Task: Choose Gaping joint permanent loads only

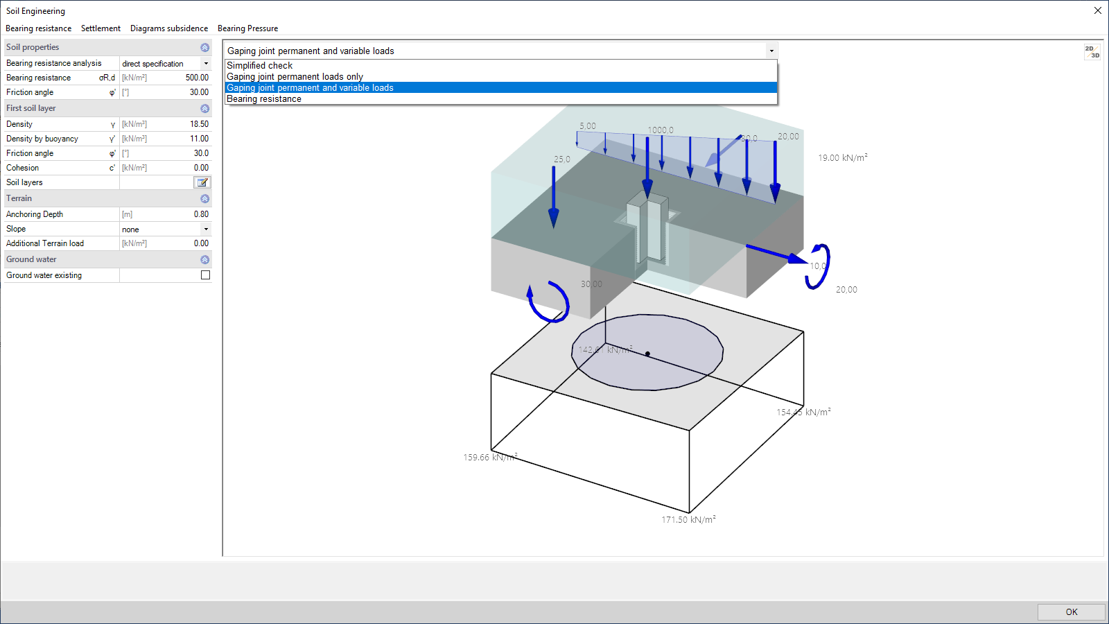Action: pos(501,77)
